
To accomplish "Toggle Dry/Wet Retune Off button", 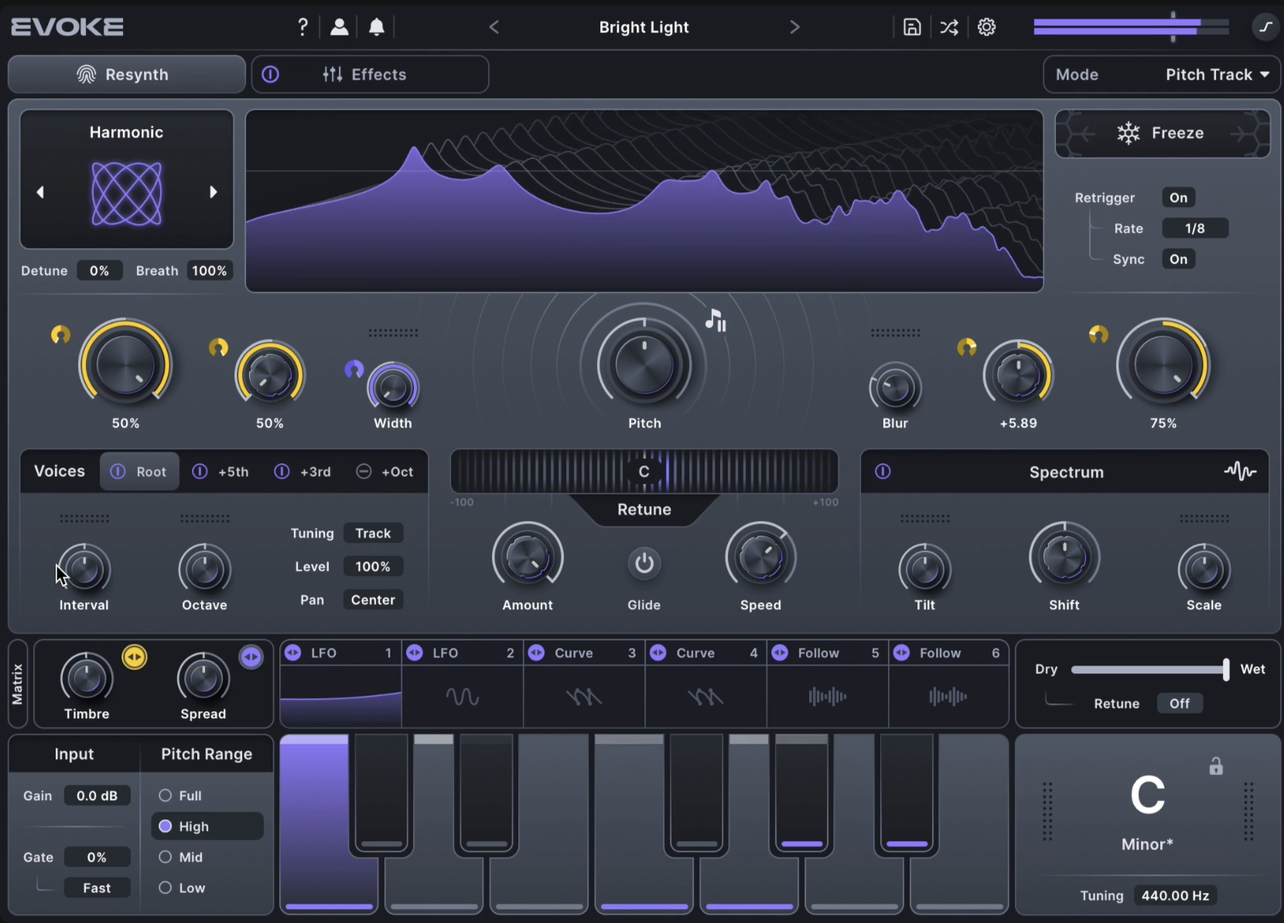I will (1180, 703).
